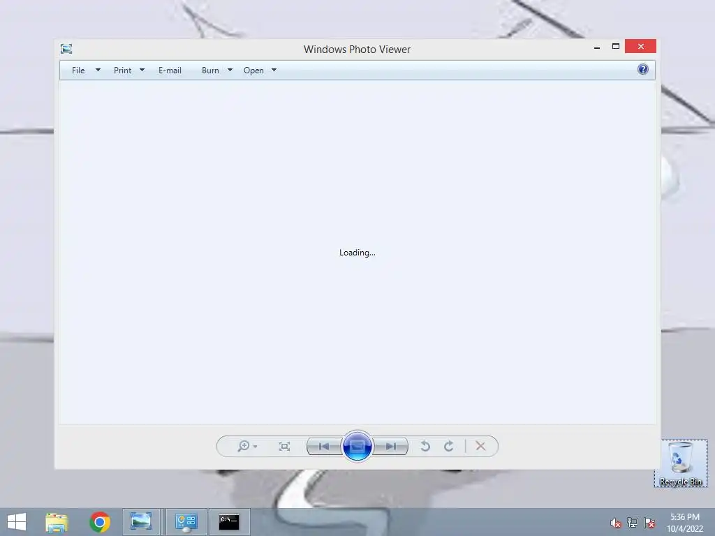Go to the previous photo
The height and width of the screenshot is (536, 715).
tap(324, 446)
